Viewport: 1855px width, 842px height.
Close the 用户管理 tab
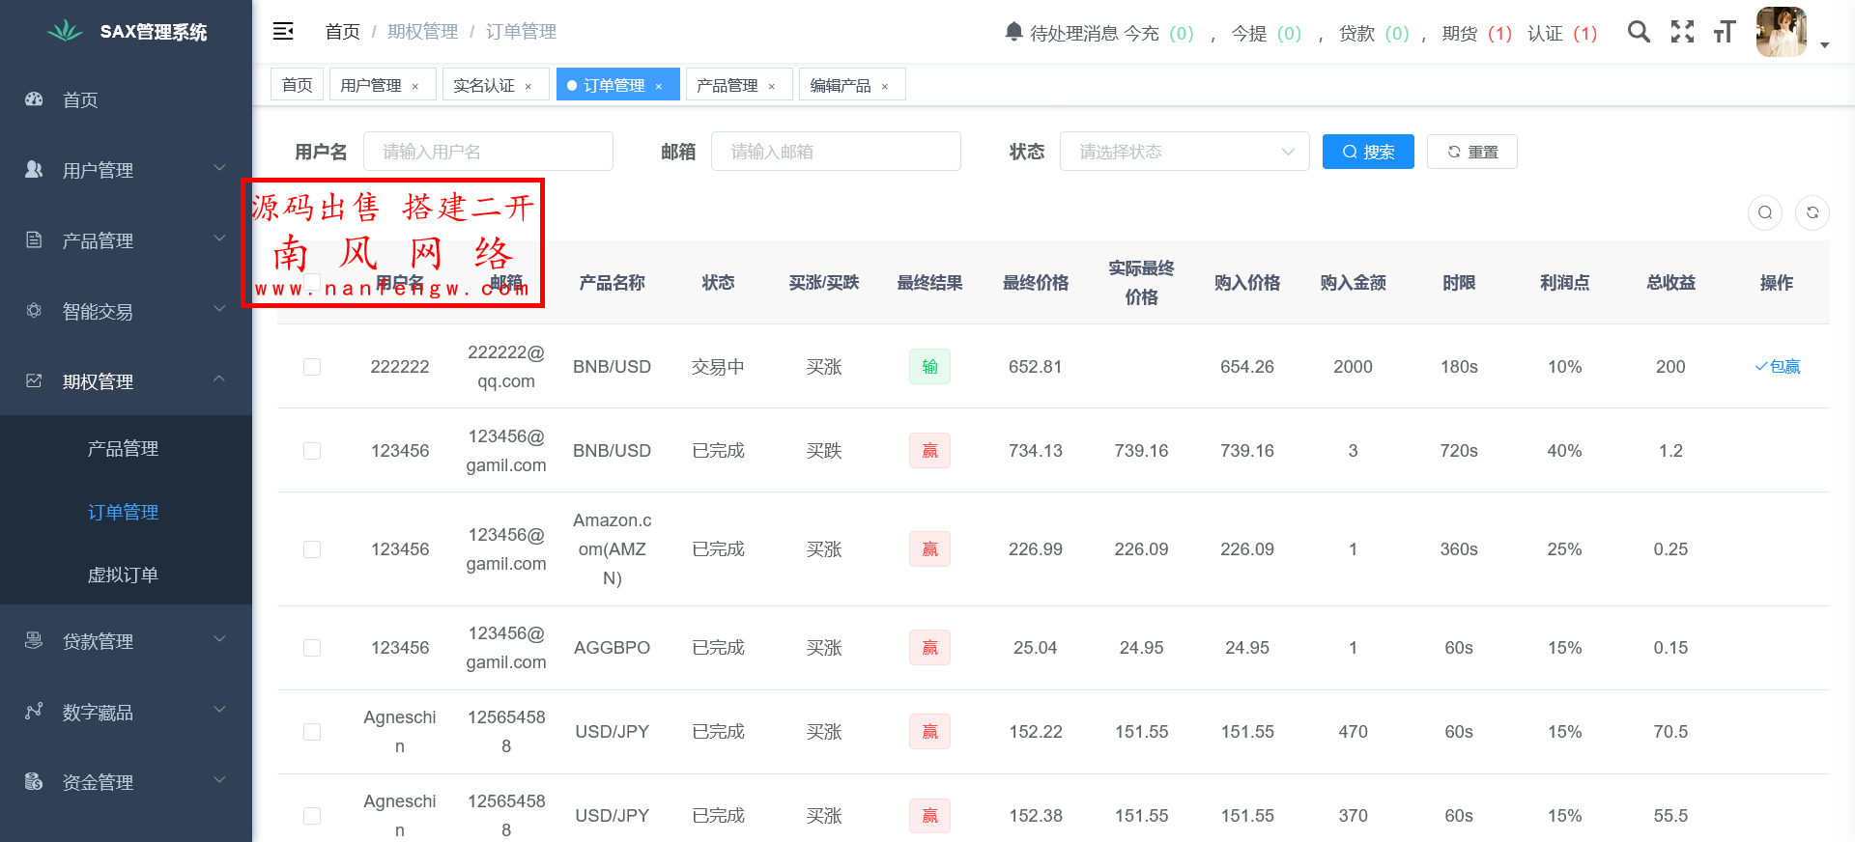415,87
